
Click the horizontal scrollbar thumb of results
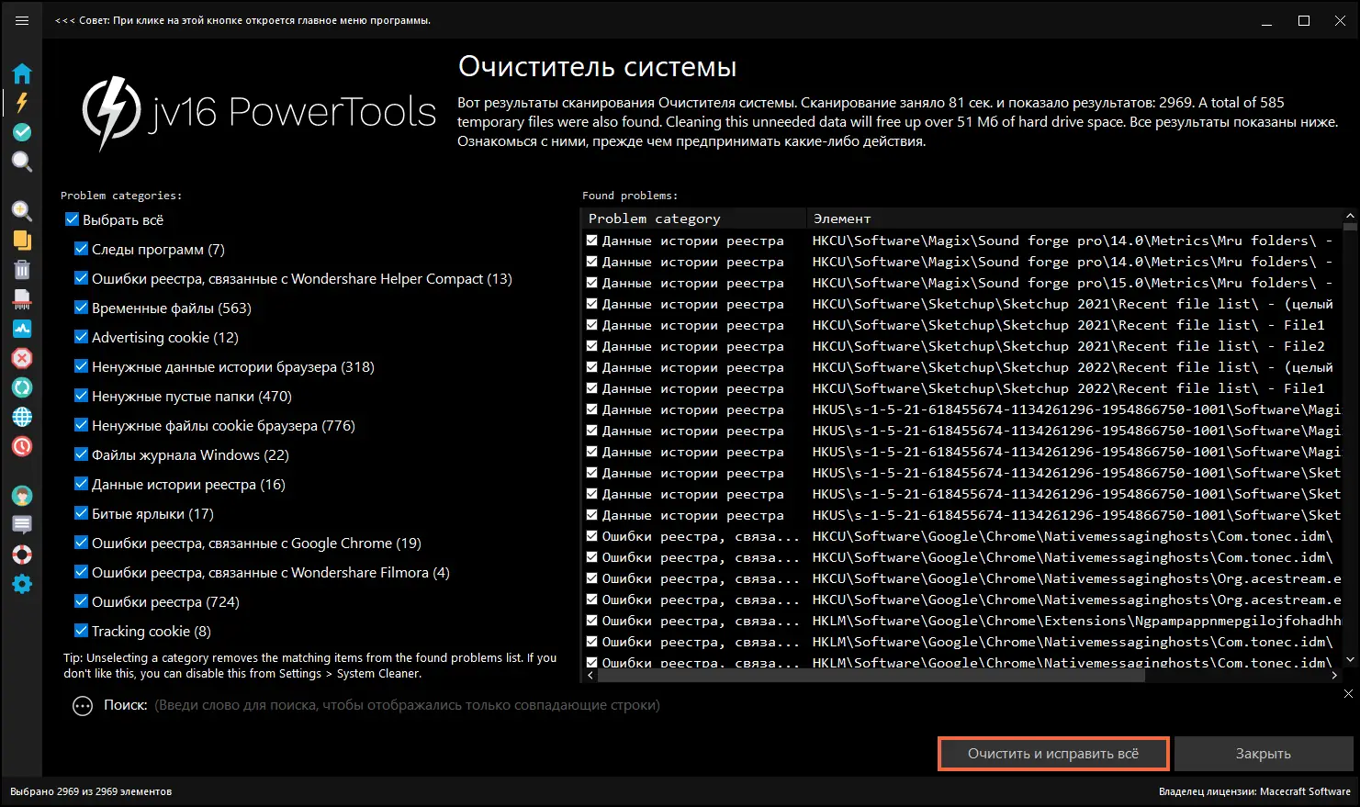tap(871, 675)
